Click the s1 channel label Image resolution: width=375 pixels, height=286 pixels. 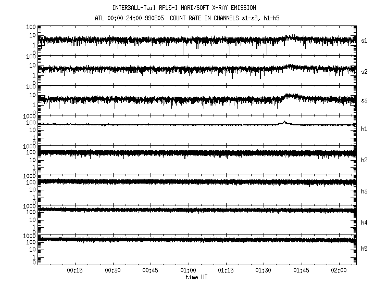(364, 41)
